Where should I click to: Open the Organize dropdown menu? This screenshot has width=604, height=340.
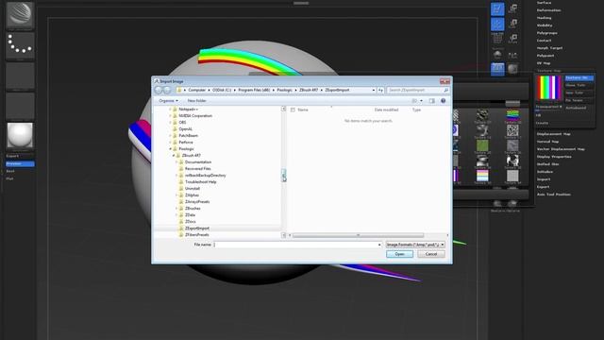click(x=168, y=101)
